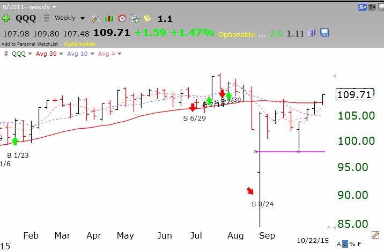Image resolution: width=384 pixels, height=252 pixels.
Task: Click the right handle of the magenta line
Action: pyautogui.click(x=299, y=152)
